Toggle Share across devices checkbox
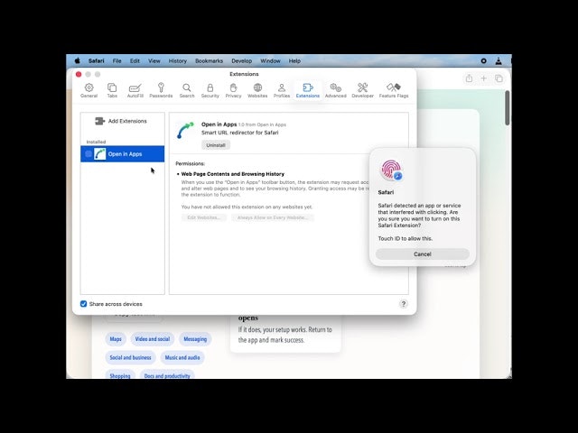 (84, 304)
